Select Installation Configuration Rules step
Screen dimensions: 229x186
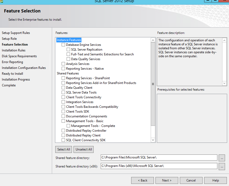click(24, 68)
